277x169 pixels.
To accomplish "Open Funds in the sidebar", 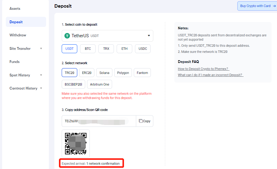I will click(14, 62).
